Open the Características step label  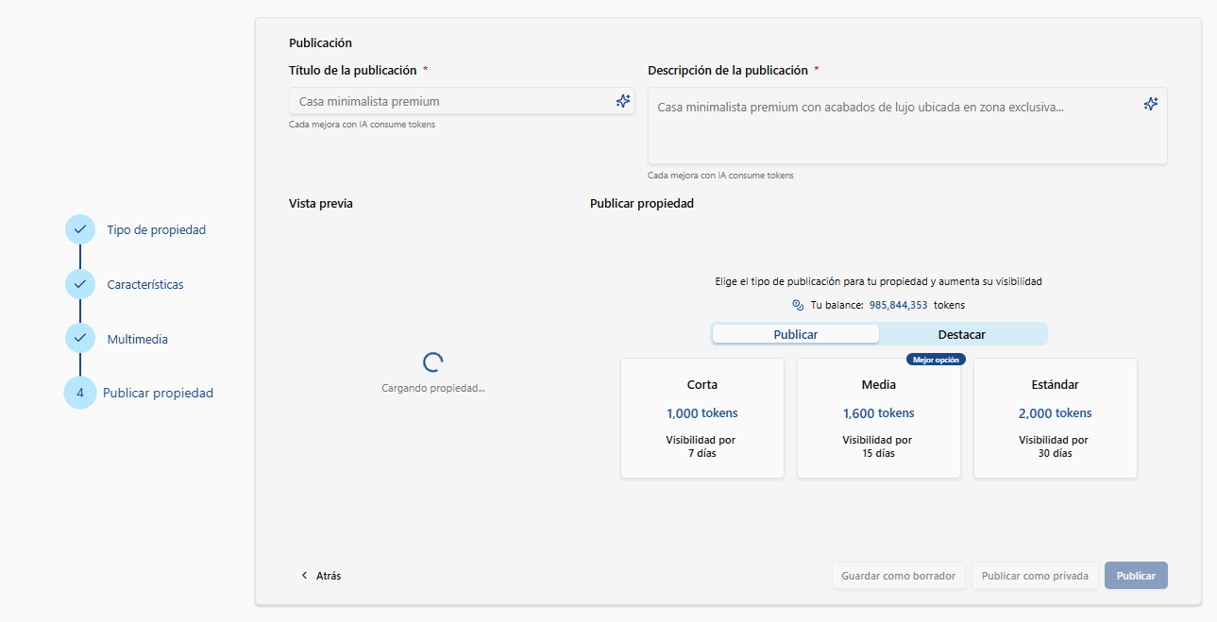145,284
